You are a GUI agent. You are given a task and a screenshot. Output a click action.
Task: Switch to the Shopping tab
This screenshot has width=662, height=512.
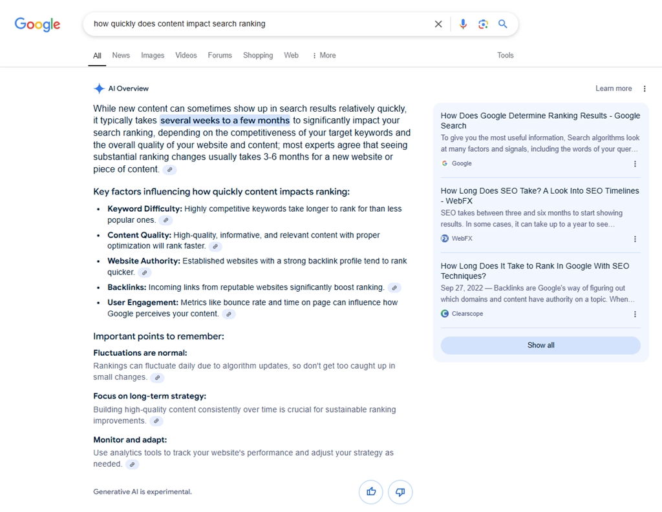(258, 56)
